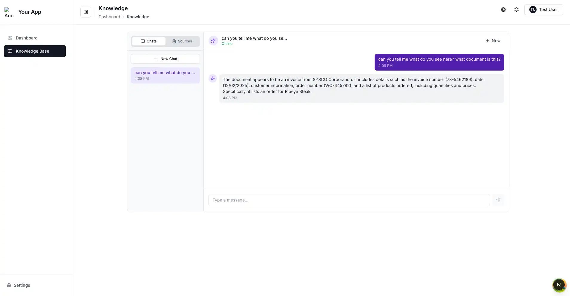Start a New Chat in chat list
Image resolution: width=570 pixels, height=296 pixels.
[x=165, y=59]
